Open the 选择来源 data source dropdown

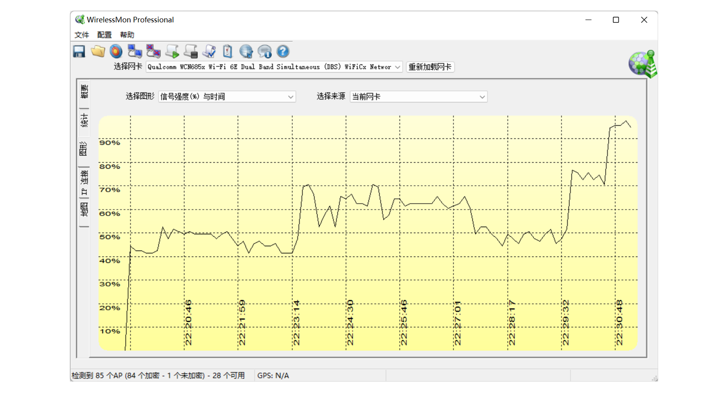click(x=481, y=96)
